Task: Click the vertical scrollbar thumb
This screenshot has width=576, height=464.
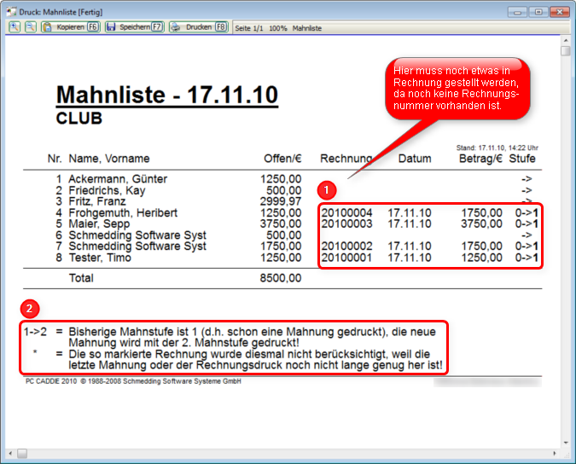Action: tap(566, 52)
